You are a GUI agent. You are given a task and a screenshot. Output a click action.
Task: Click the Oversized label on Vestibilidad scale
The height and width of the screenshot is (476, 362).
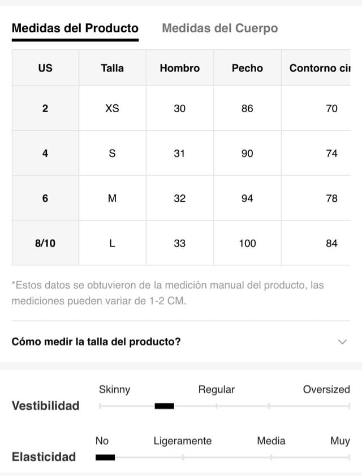pos(326,389)
